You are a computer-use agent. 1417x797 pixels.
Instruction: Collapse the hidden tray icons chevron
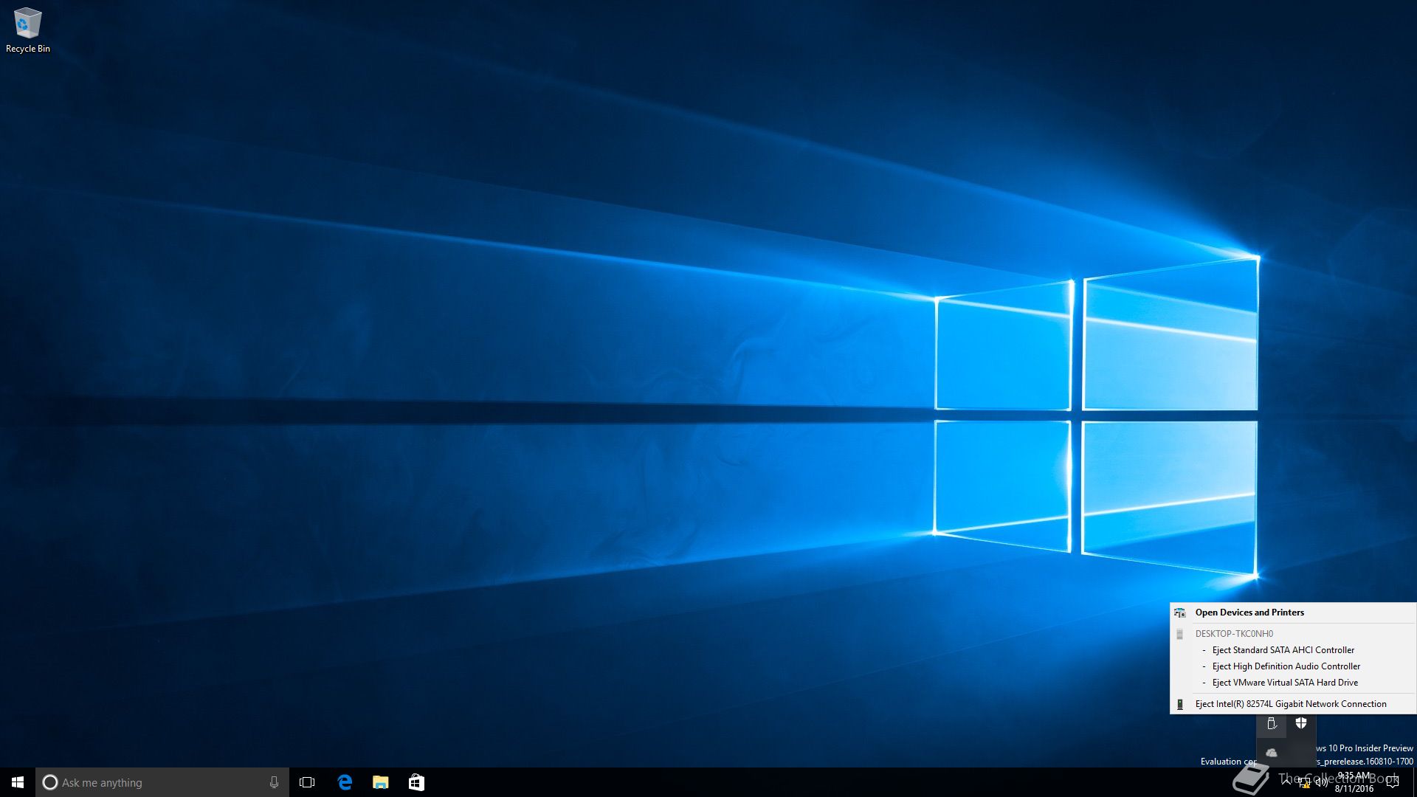[x=1286, y=782]
